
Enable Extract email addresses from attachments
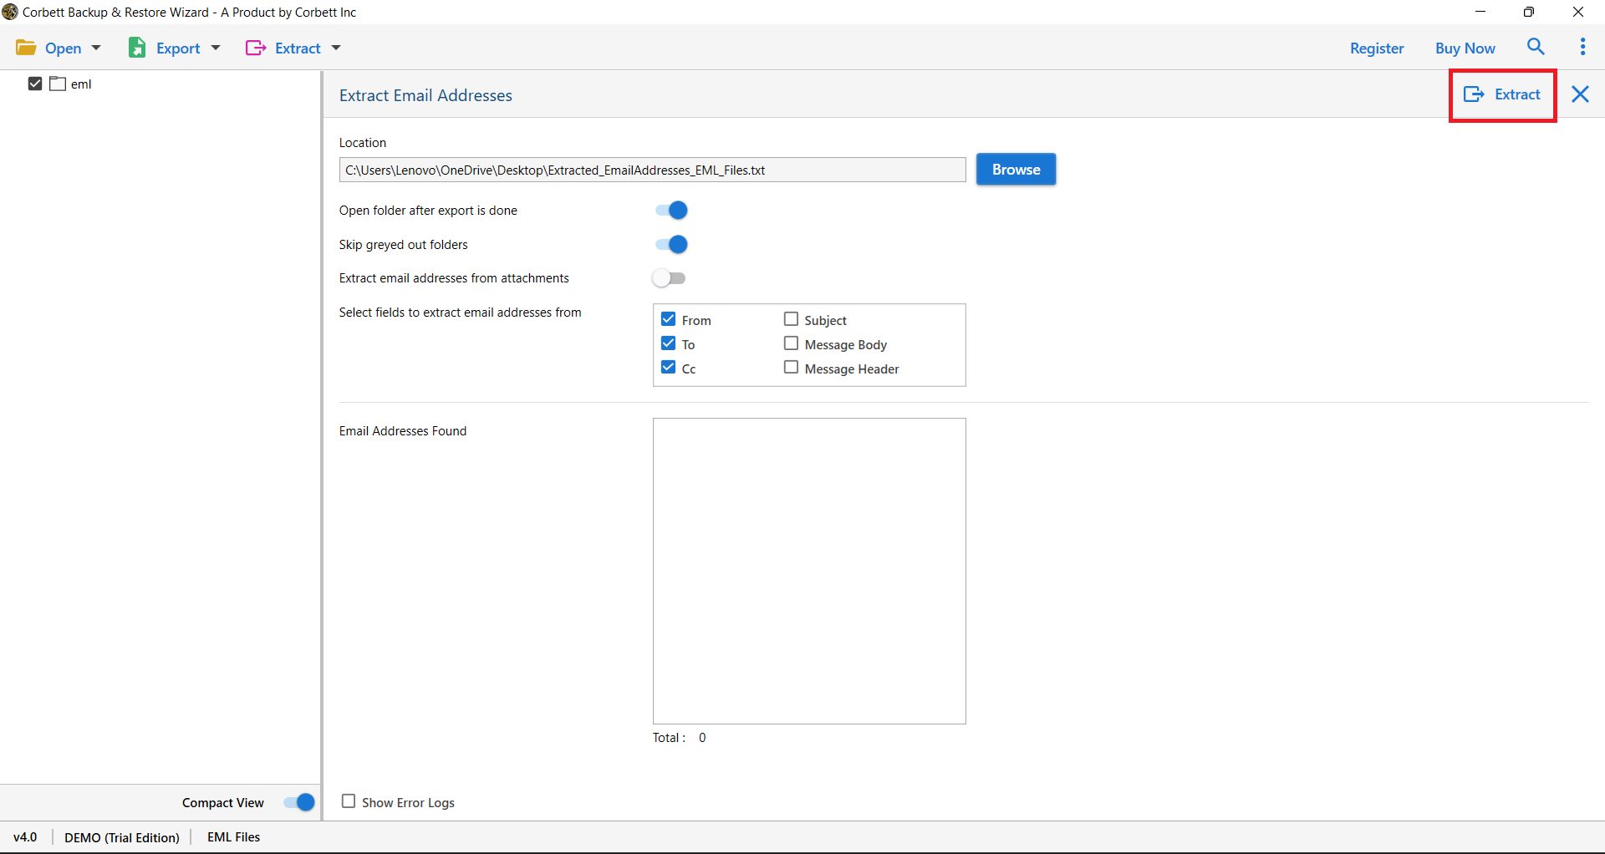click(669, 278)
